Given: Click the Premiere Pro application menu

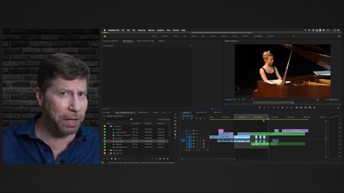Looking at the screenshot, I should (113, 30).
